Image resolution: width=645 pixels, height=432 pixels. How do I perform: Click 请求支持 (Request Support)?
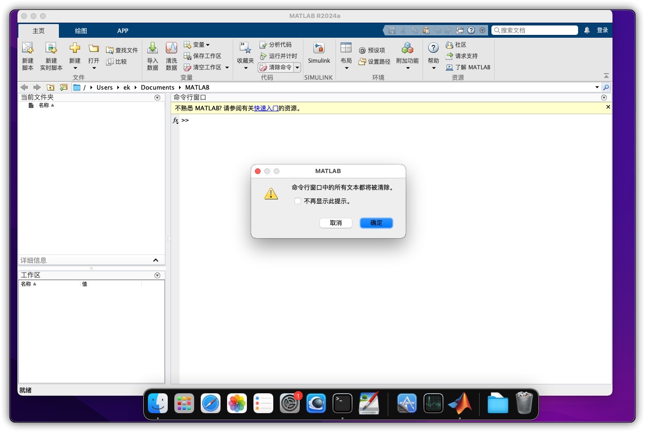coord(462,56)
